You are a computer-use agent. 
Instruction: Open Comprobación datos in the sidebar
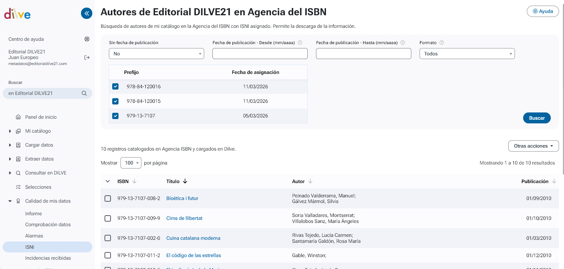(x=48, y=225)
